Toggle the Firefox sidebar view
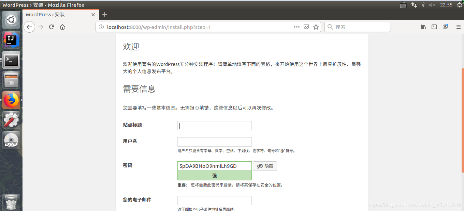 coord(434,27)
